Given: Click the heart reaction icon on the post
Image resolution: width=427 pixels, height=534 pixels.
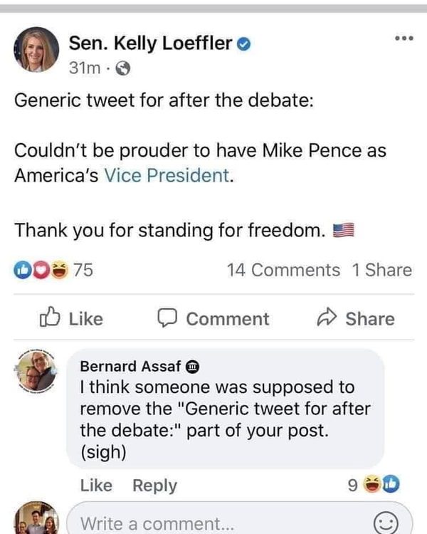Looking at the screenshot, I should point(41,270).
